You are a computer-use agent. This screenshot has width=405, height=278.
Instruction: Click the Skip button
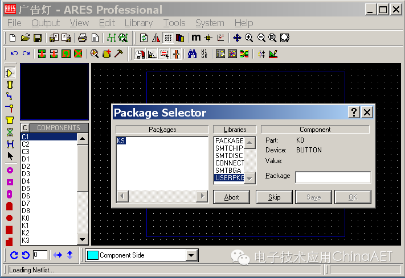(x=274, y=197)
